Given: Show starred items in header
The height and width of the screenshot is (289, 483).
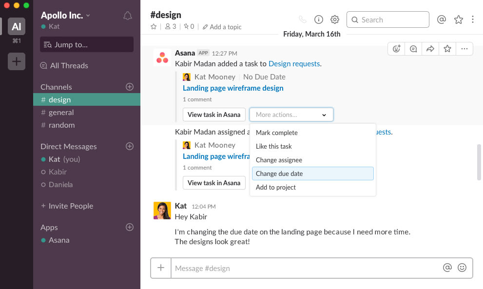Looking at the screenshot, I should pyautogui.click(x=459, y=19).
